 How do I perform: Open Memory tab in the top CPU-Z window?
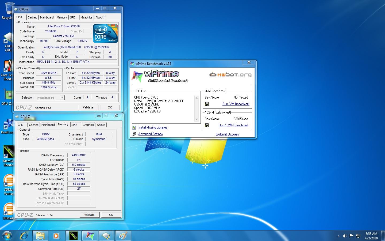coord(62,17)
